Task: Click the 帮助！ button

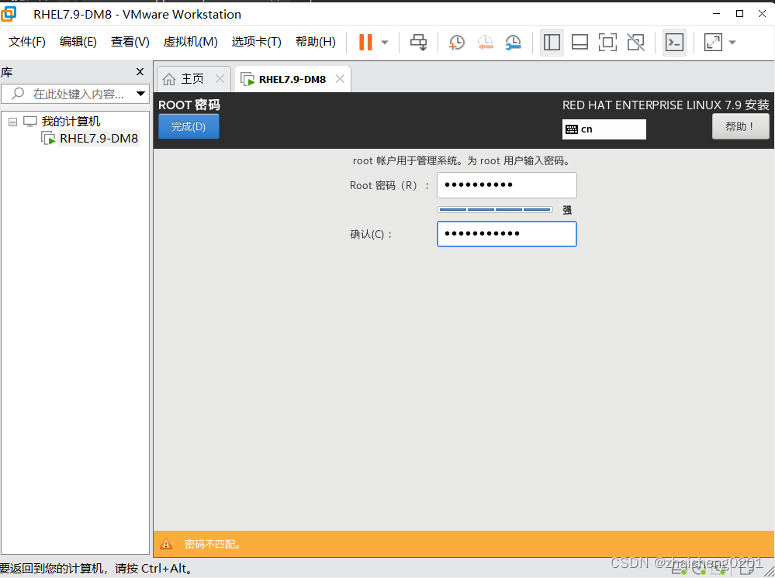Action: tap(740, 126)
